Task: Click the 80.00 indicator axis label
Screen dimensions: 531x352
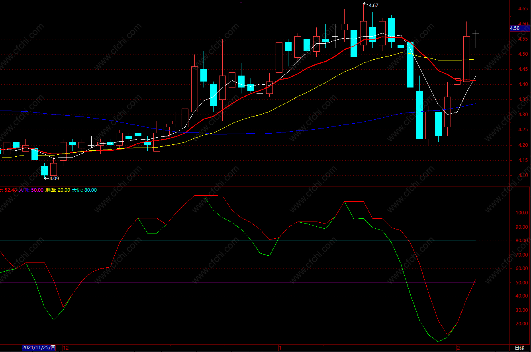Action: (522, 241)
